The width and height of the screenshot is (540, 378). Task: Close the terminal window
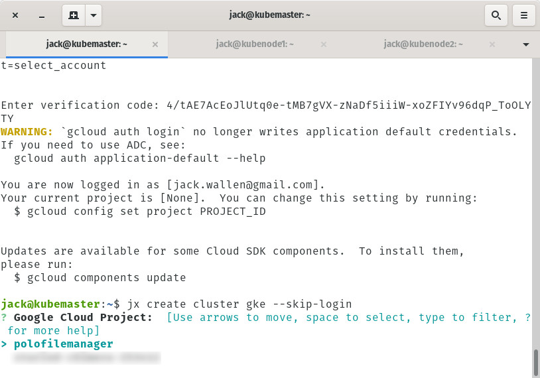pyautogui.click(x=15, y=15)
